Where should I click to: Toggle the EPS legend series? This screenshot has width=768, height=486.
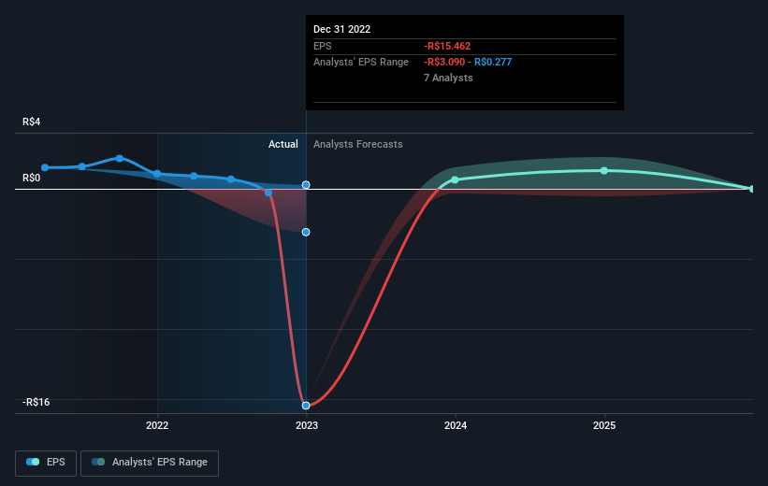pos(46,463)
